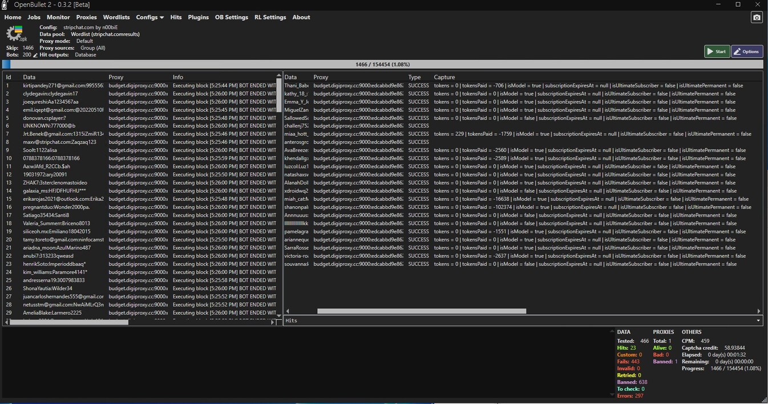Click the red Errors: 297 statistic
The image size is (768, 404).
click(630, 395)
